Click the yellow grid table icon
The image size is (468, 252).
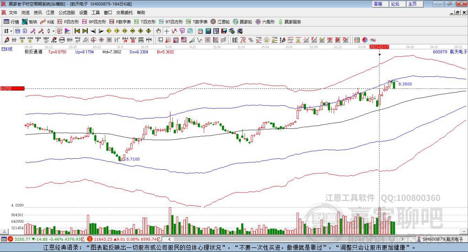click(x=357, y=40)
